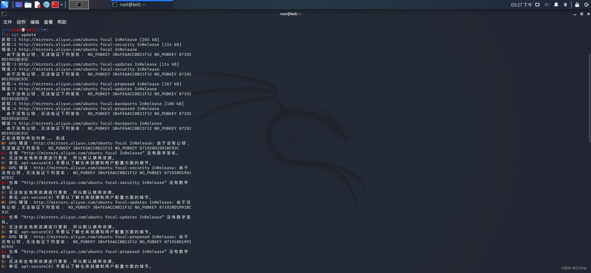Click the focal InRelease [265 kB] line

click(x=80, y=40)
